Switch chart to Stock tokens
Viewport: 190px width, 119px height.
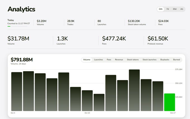pyautogui.click(x=133, y=60)
